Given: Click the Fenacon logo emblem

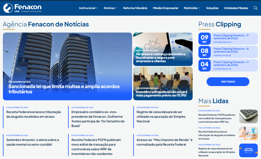Looking at the screenshot, I should coord(8,8).
